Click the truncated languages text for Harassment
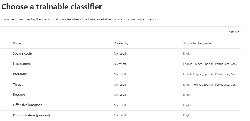 (210, 64)
